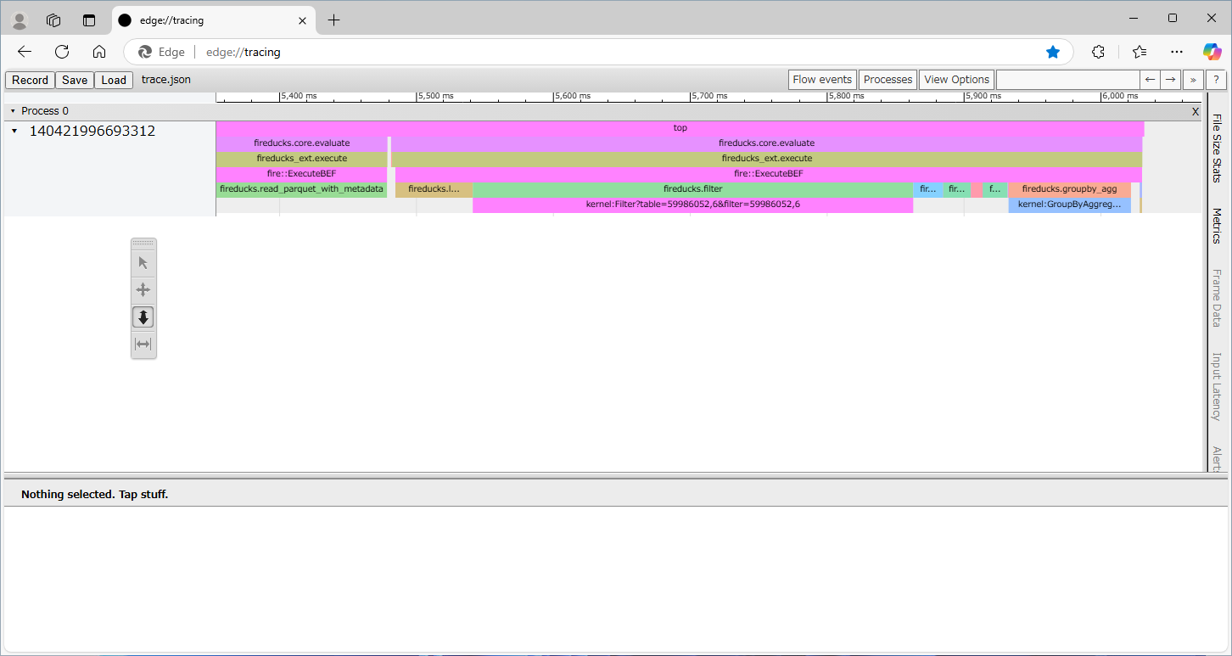
Task: Open the Processes dropdown
Action: 888,80
